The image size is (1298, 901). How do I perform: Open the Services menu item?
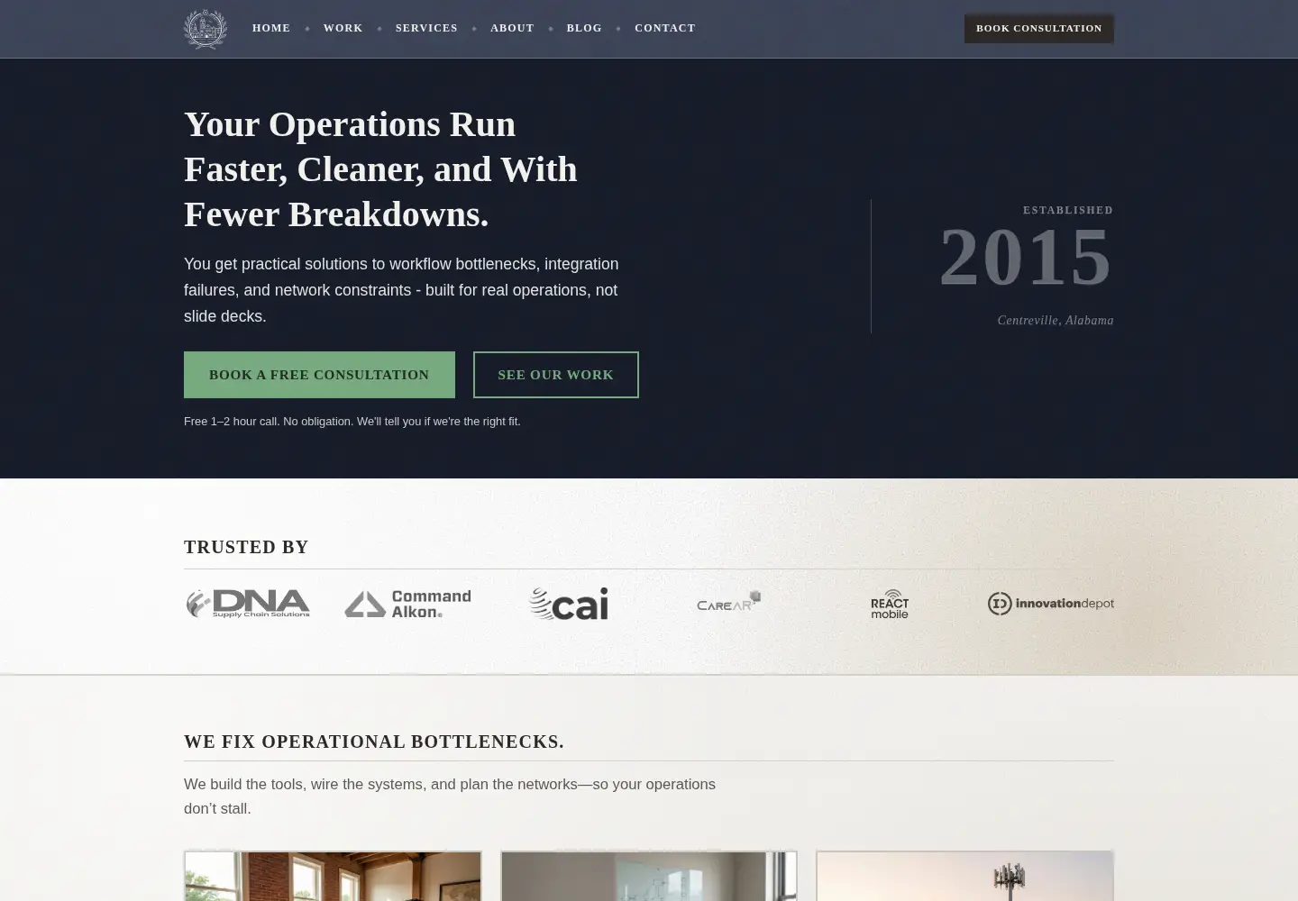(x=426, y=28)
